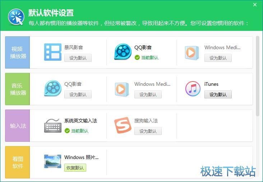The image size is (263, 182).
Task: Click QQ影音 name label in music row
Action: (x=73, y=84)
